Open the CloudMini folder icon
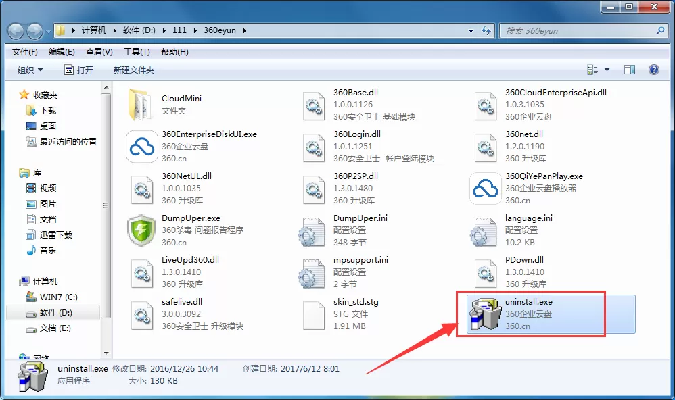675x400 pixels. pyautogui.click(x=140, y=105)
